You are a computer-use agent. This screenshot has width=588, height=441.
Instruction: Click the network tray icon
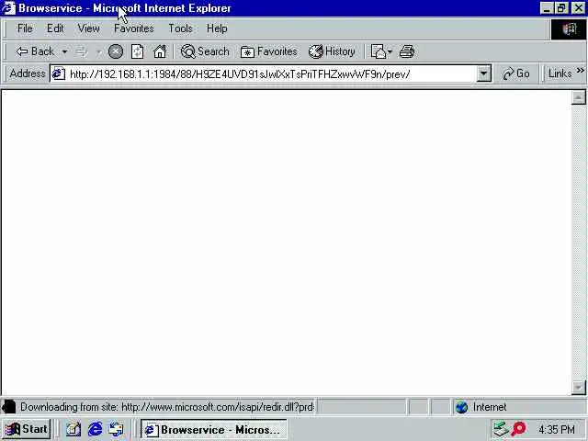pyautogui.click(x=501, y=429)
